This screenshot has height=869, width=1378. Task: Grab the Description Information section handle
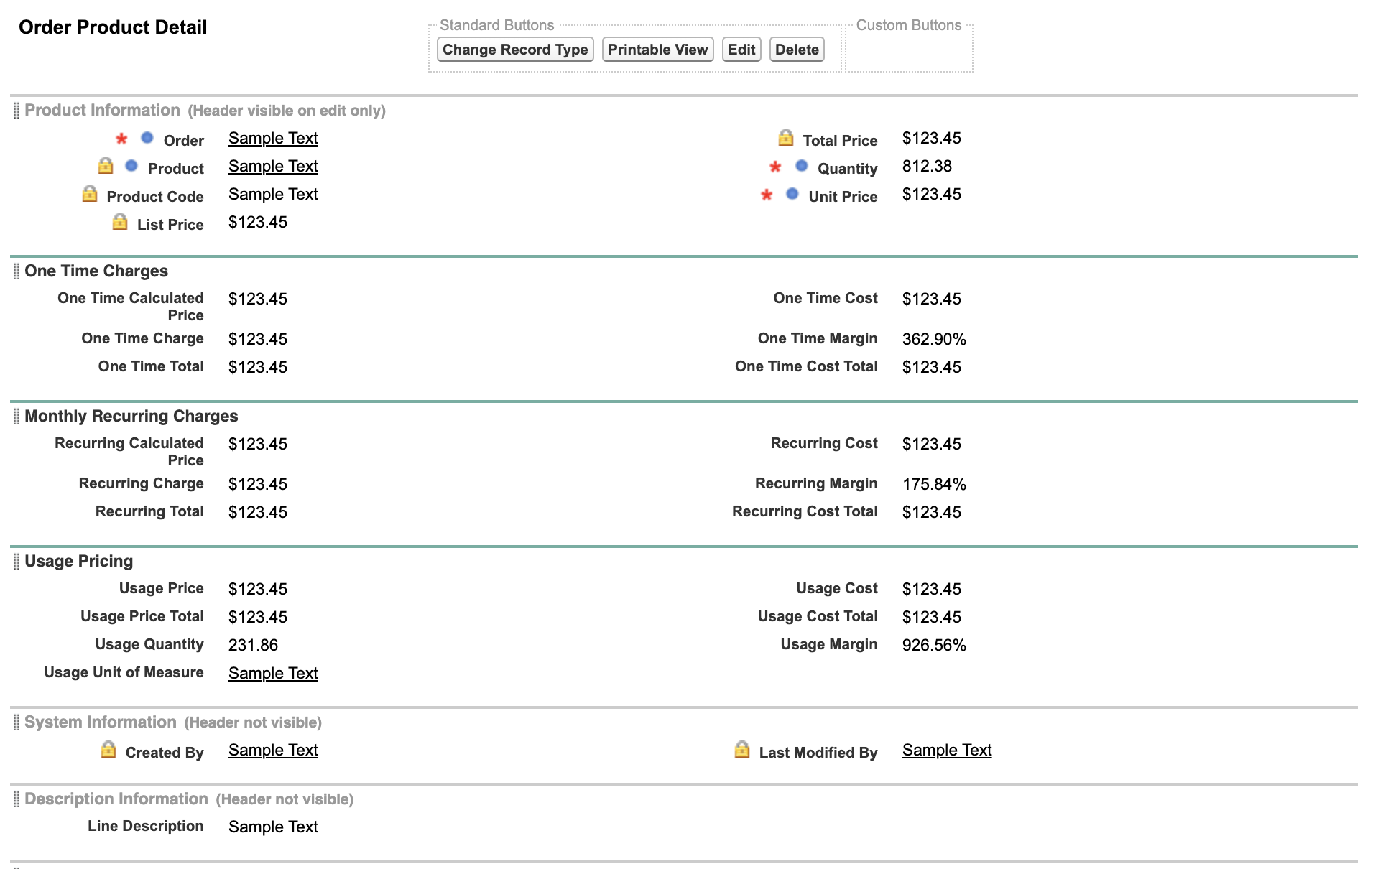[x=17, y=799]
